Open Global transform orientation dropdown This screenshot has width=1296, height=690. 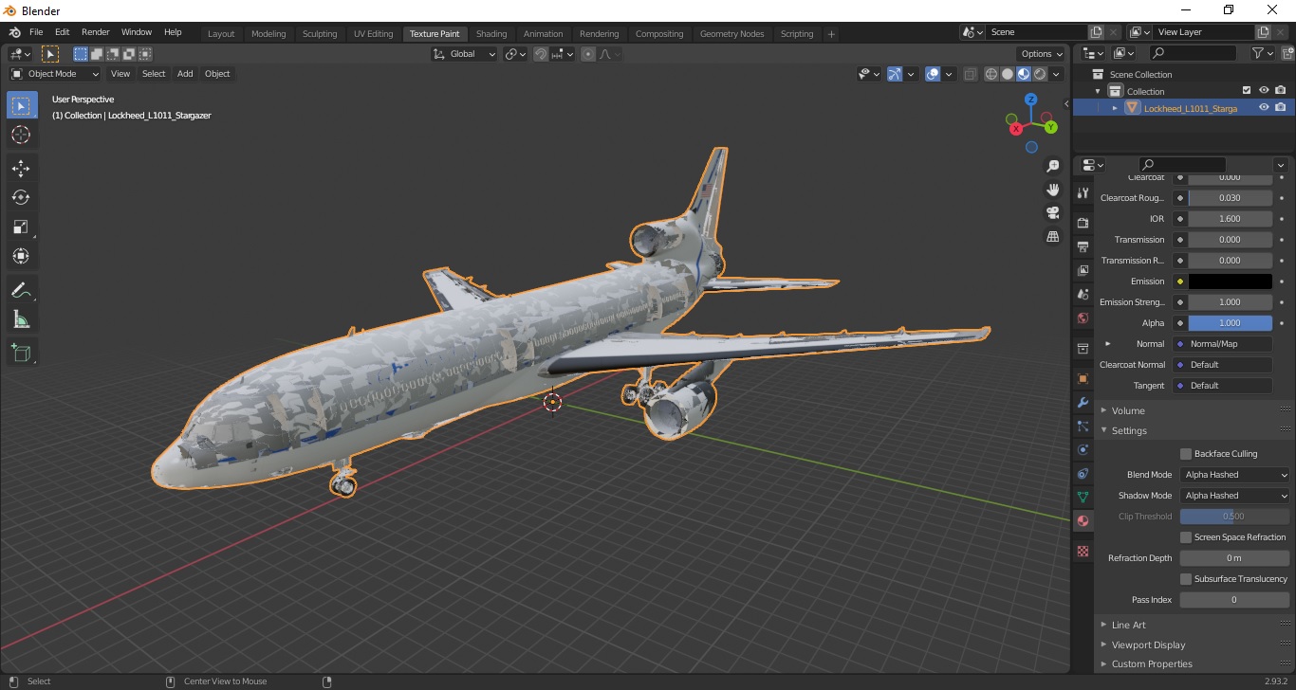click(x=464, y=54)
